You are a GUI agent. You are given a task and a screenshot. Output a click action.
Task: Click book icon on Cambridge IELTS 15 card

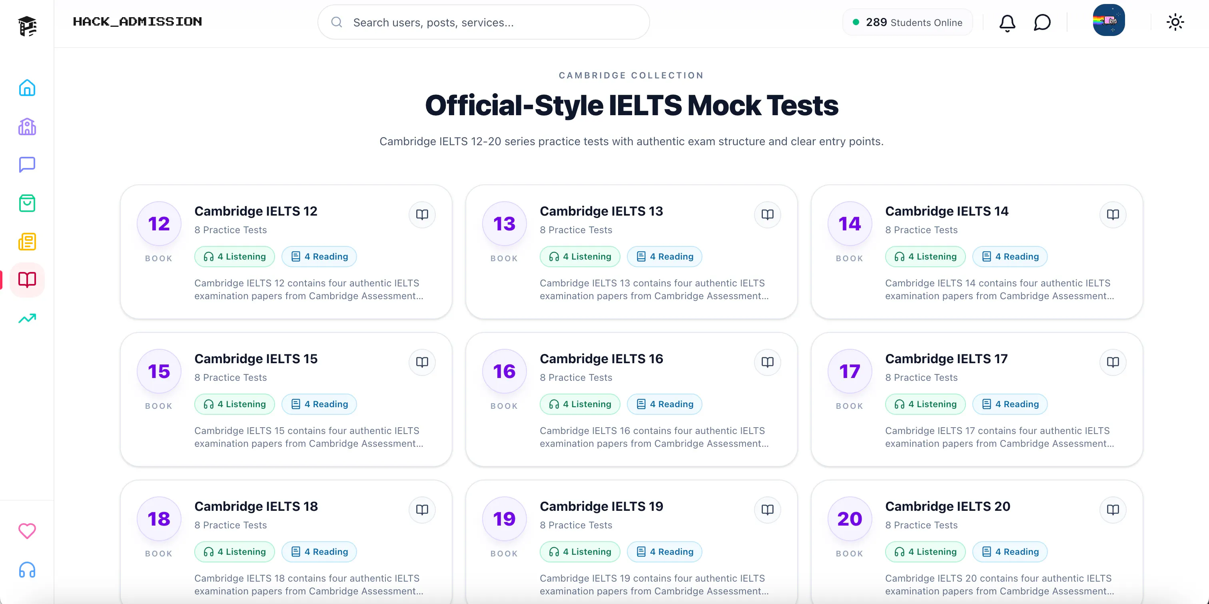[x=422, y=362]
